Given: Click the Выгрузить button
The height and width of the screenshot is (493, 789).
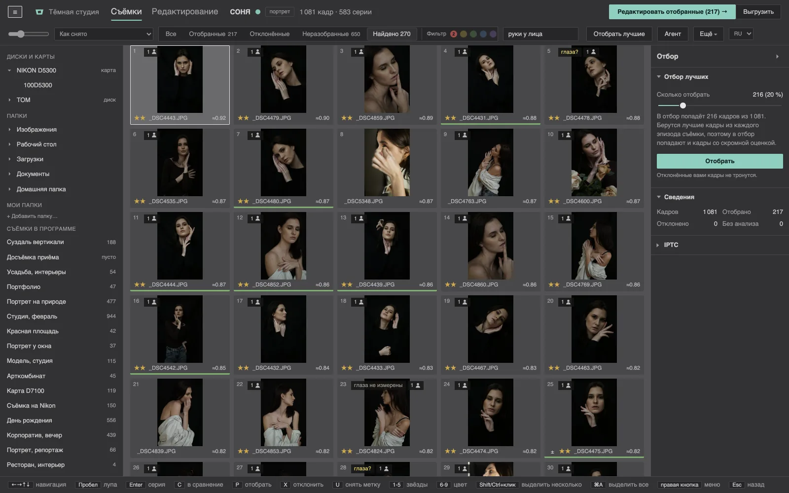Looking at the screenshot, I should [x=758, y=12].
